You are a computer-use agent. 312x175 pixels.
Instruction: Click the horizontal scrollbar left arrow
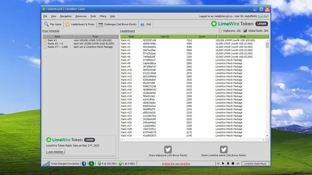tap(122, 140)
